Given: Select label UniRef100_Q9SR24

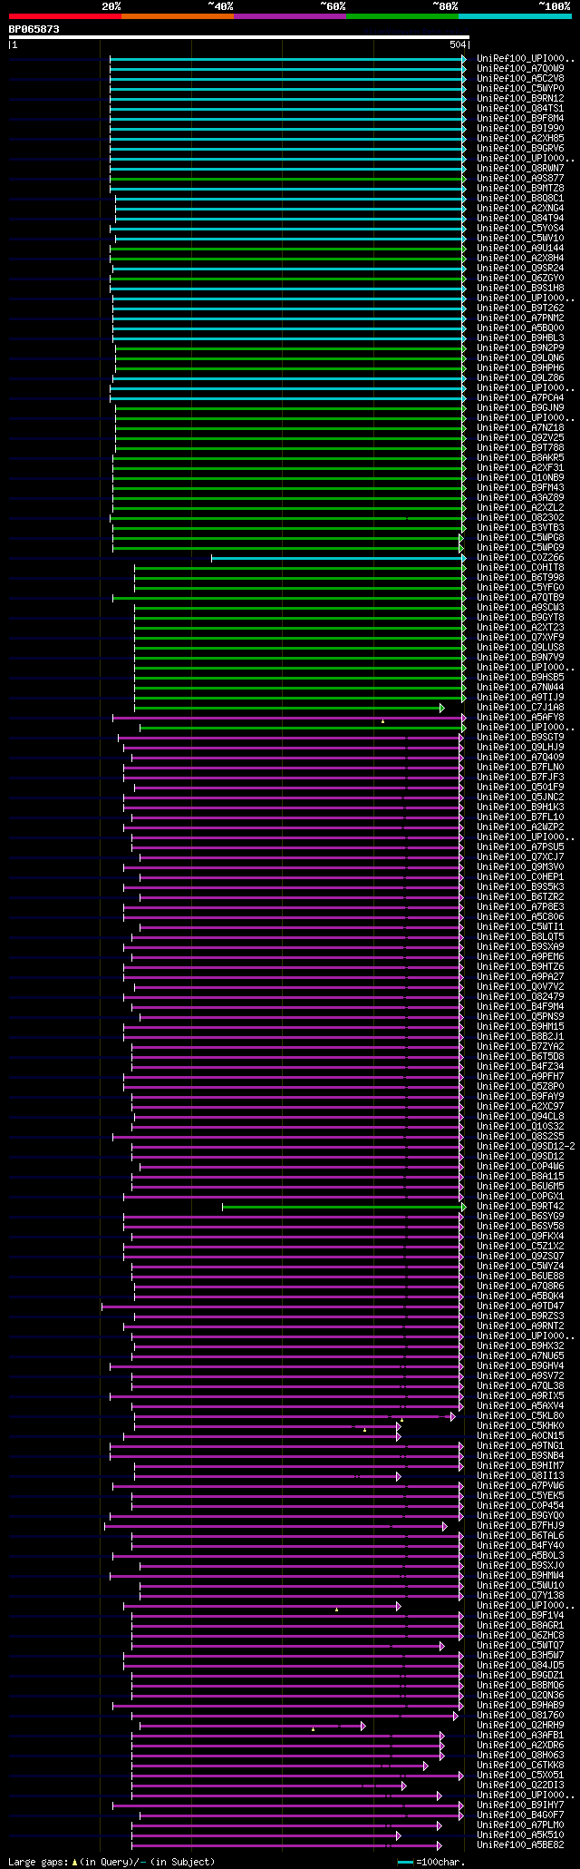Looking at the screenshot, I should tap(520, 268).
